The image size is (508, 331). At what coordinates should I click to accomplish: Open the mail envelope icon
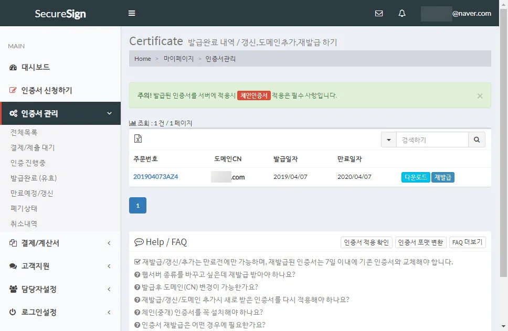click(x=379, y=14)
